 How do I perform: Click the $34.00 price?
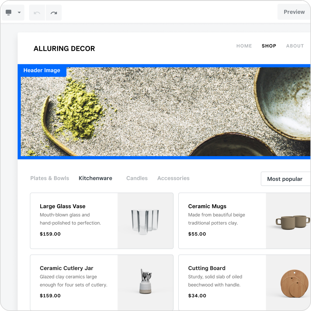pyautogui.click(x=197, y=296)
